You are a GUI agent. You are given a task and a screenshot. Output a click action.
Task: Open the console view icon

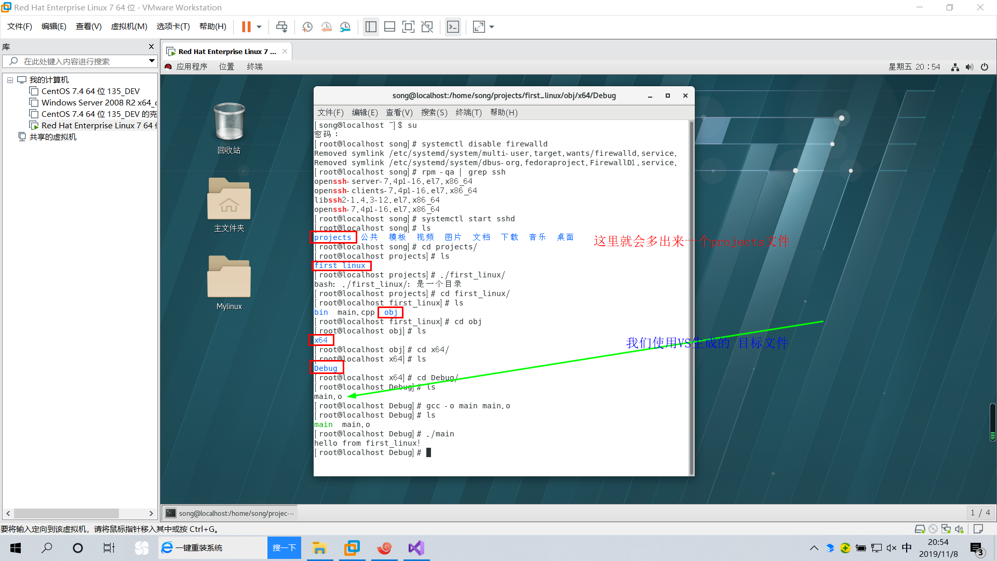coord(453,26)
